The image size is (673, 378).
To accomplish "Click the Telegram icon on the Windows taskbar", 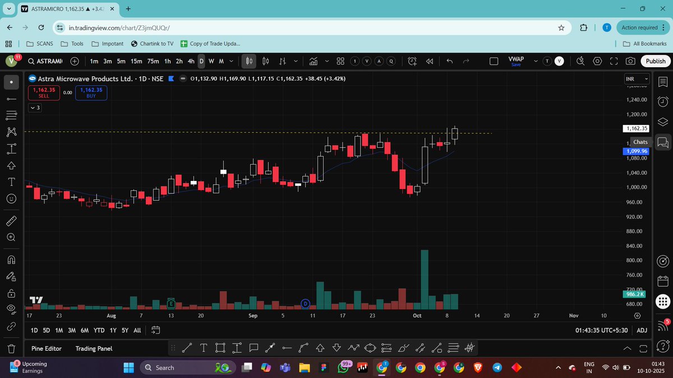I will [x=498, y=368].
